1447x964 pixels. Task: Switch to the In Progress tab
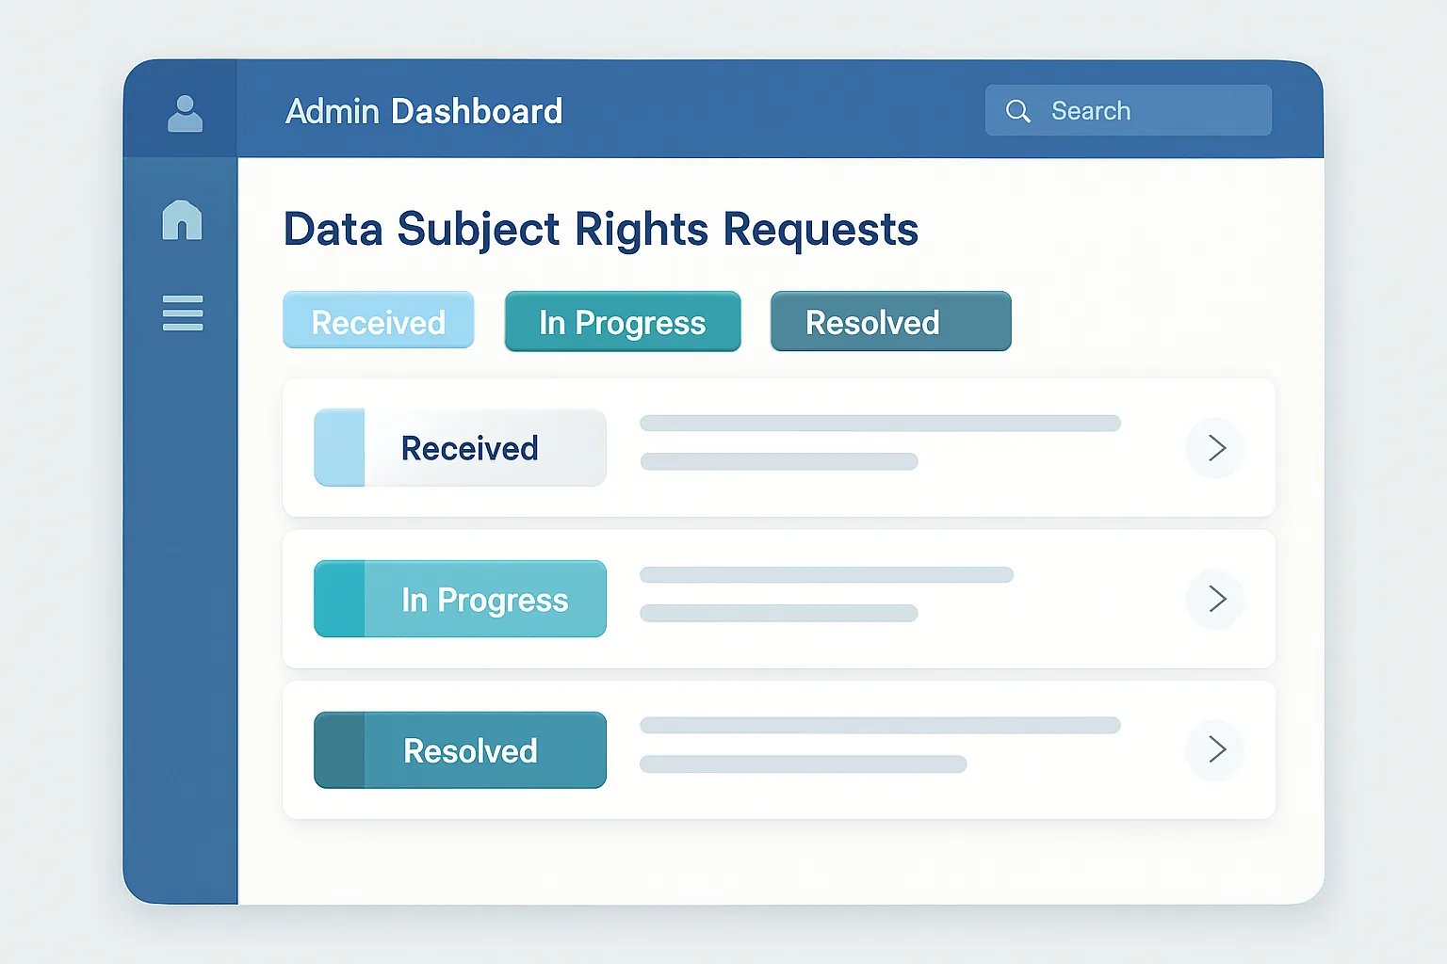(x=623, y=321)
